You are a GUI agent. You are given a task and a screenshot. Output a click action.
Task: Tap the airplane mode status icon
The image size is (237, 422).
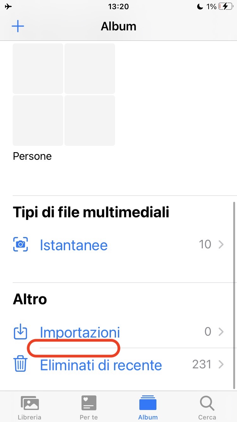point(9,7)
